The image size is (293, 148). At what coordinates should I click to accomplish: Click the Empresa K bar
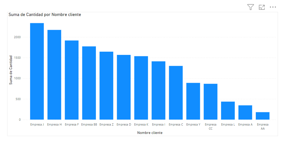point(141,88)
